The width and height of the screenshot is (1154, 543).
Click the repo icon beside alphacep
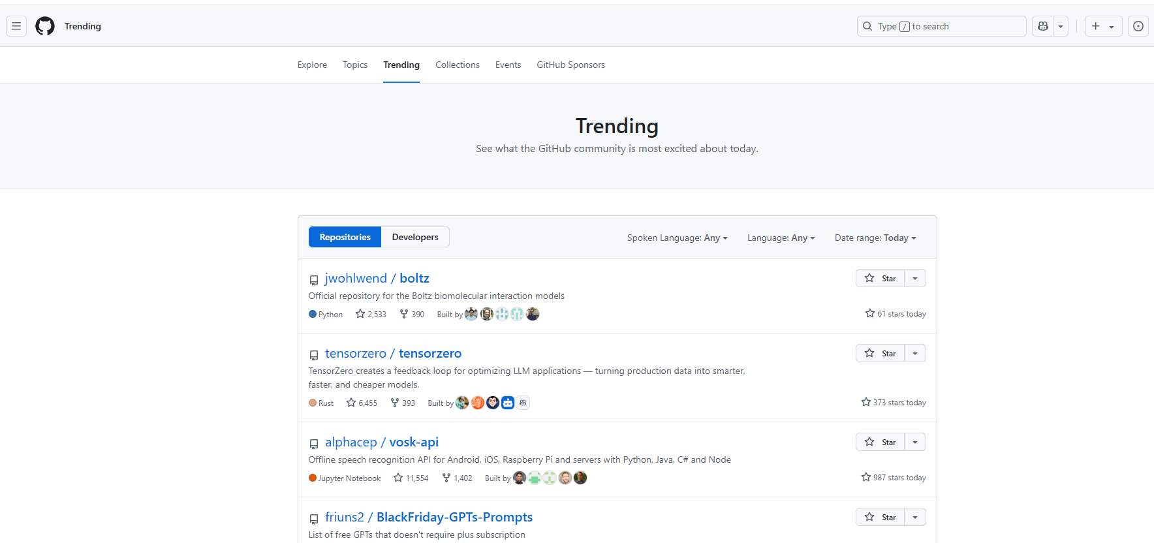[x=314, y=444]
